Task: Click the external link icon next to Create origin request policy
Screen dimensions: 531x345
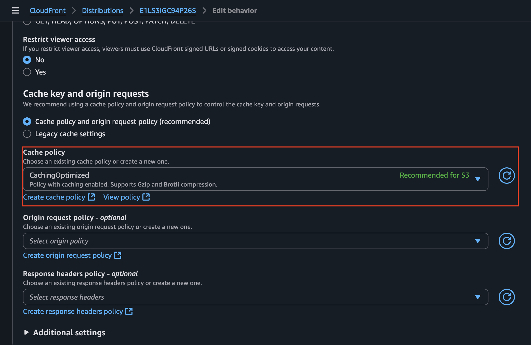Action: click(118, 255)
